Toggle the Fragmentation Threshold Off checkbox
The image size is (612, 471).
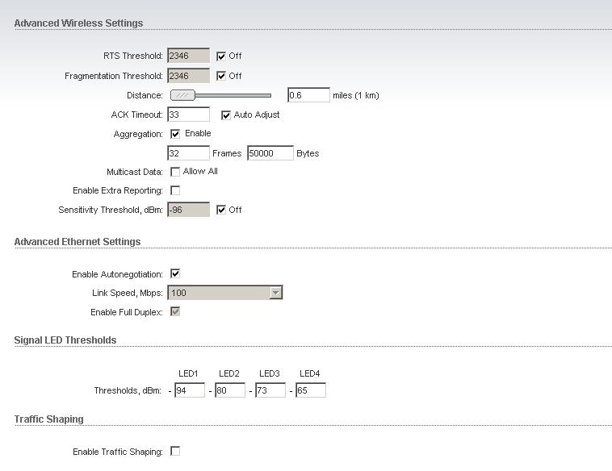pos(221,77)
